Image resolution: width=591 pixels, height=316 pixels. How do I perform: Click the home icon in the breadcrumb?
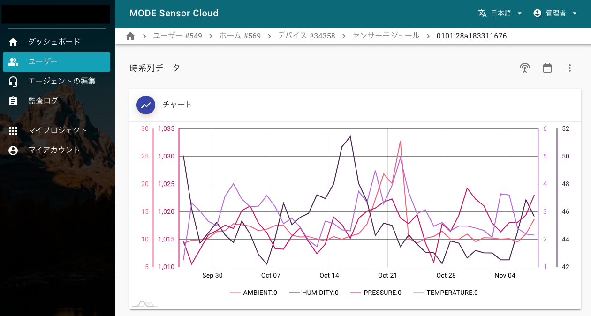[130, 36]
